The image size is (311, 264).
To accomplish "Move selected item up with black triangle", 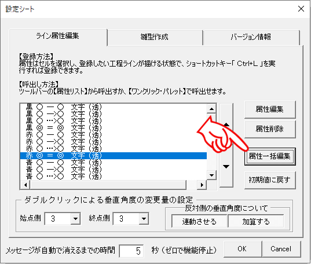I will coord(226,124).
